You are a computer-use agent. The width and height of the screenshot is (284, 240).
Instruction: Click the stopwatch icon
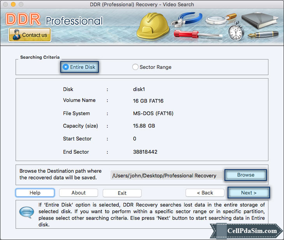236,31
